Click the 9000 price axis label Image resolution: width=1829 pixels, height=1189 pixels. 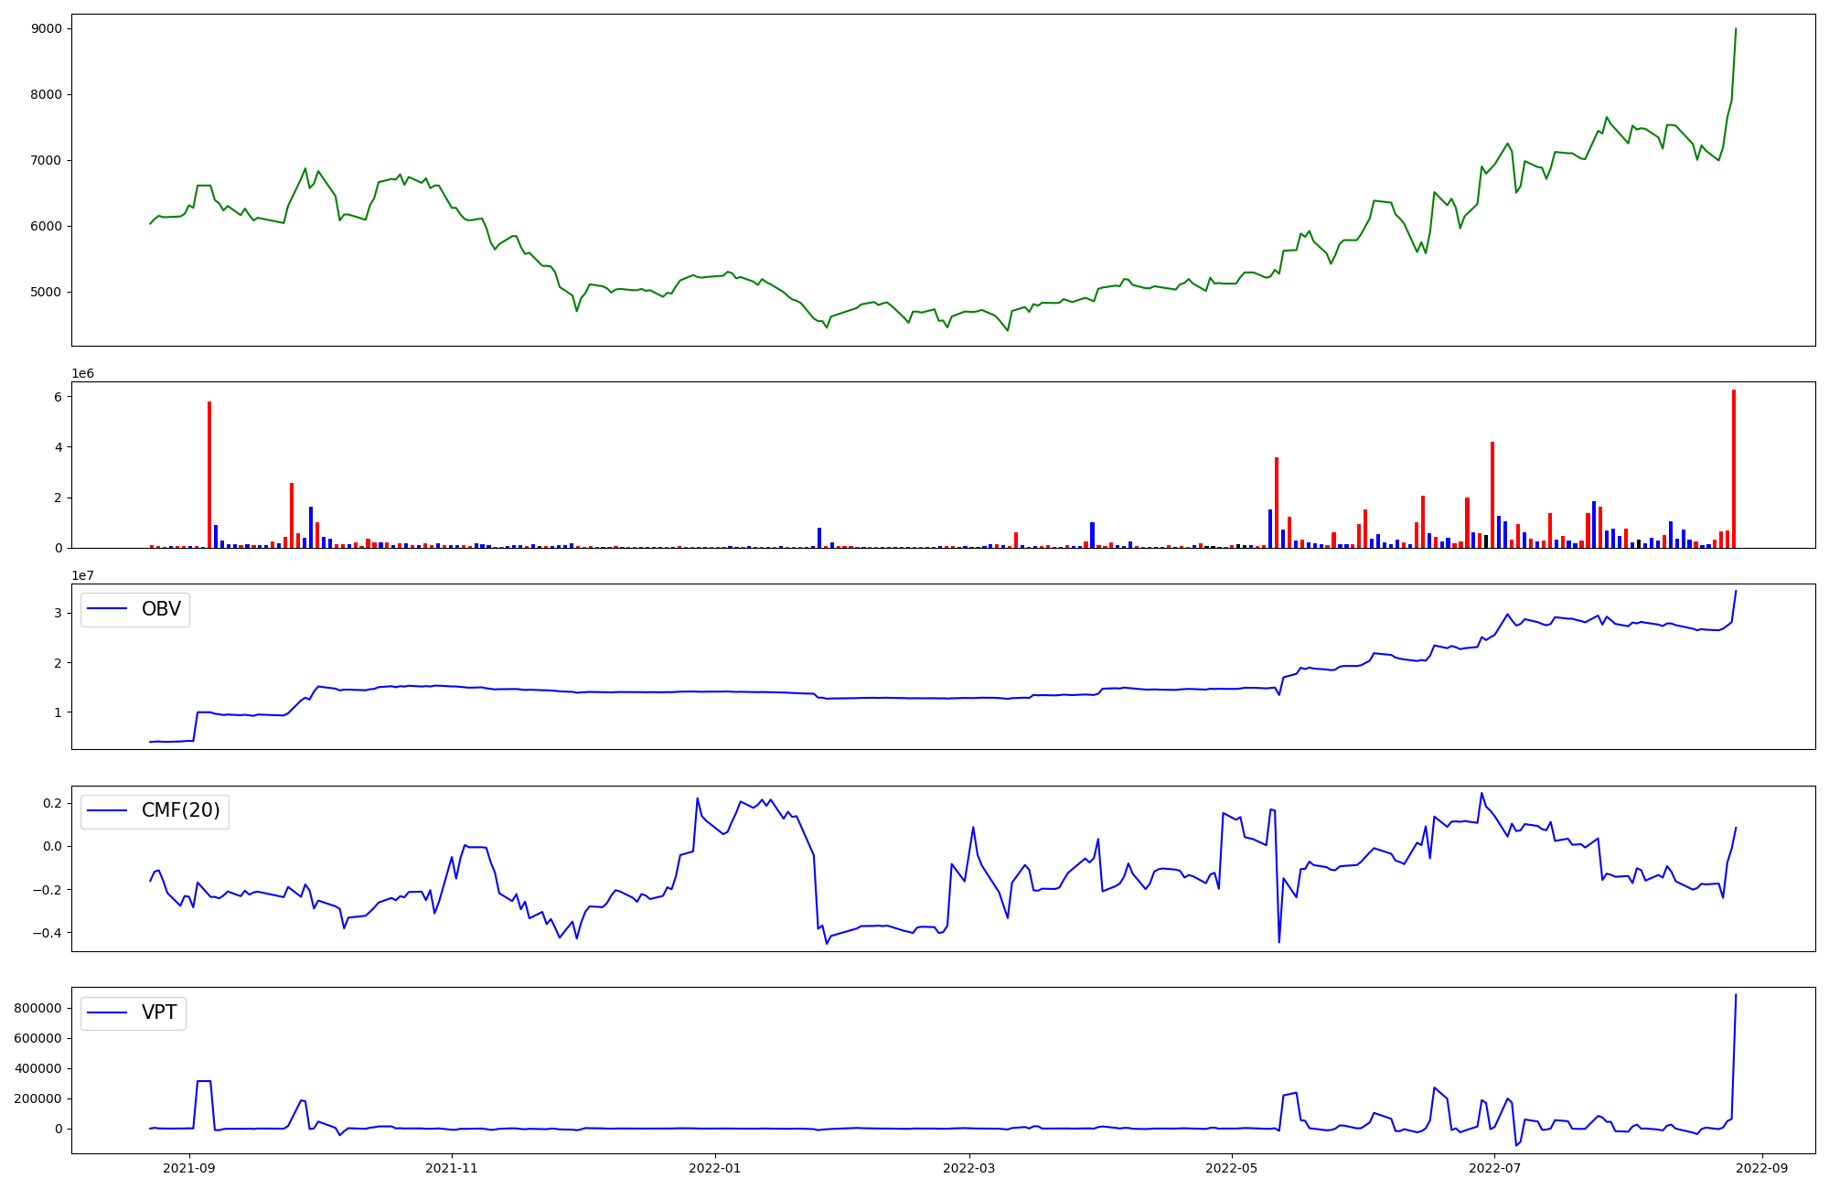click(46, 28)
